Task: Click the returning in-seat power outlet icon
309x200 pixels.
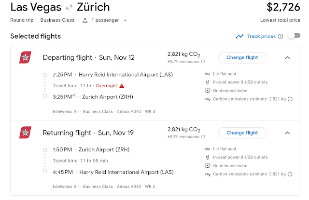Action: pyautogui.click(x=207, y=157)
